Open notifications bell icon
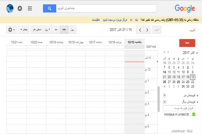The height and width of the screenshot is (134, 202). click(x=20, y=8)
